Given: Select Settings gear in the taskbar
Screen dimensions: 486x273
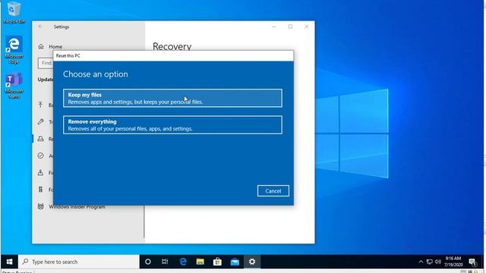Looking at the screenshot, I should pos(252,262).
